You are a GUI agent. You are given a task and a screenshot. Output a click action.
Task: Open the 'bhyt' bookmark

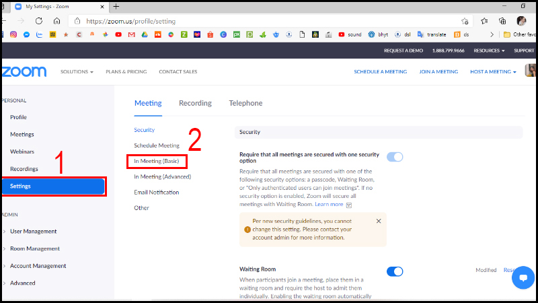tap(378, 34)
